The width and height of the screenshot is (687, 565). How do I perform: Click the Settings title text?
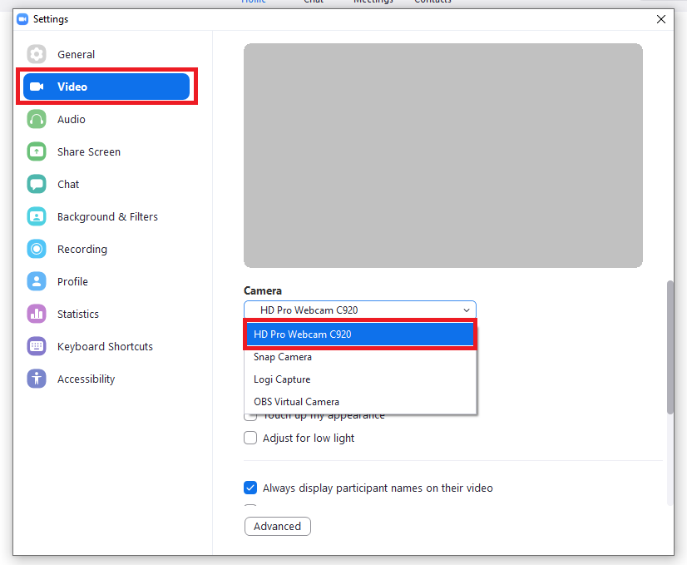[x=51, y=19]
